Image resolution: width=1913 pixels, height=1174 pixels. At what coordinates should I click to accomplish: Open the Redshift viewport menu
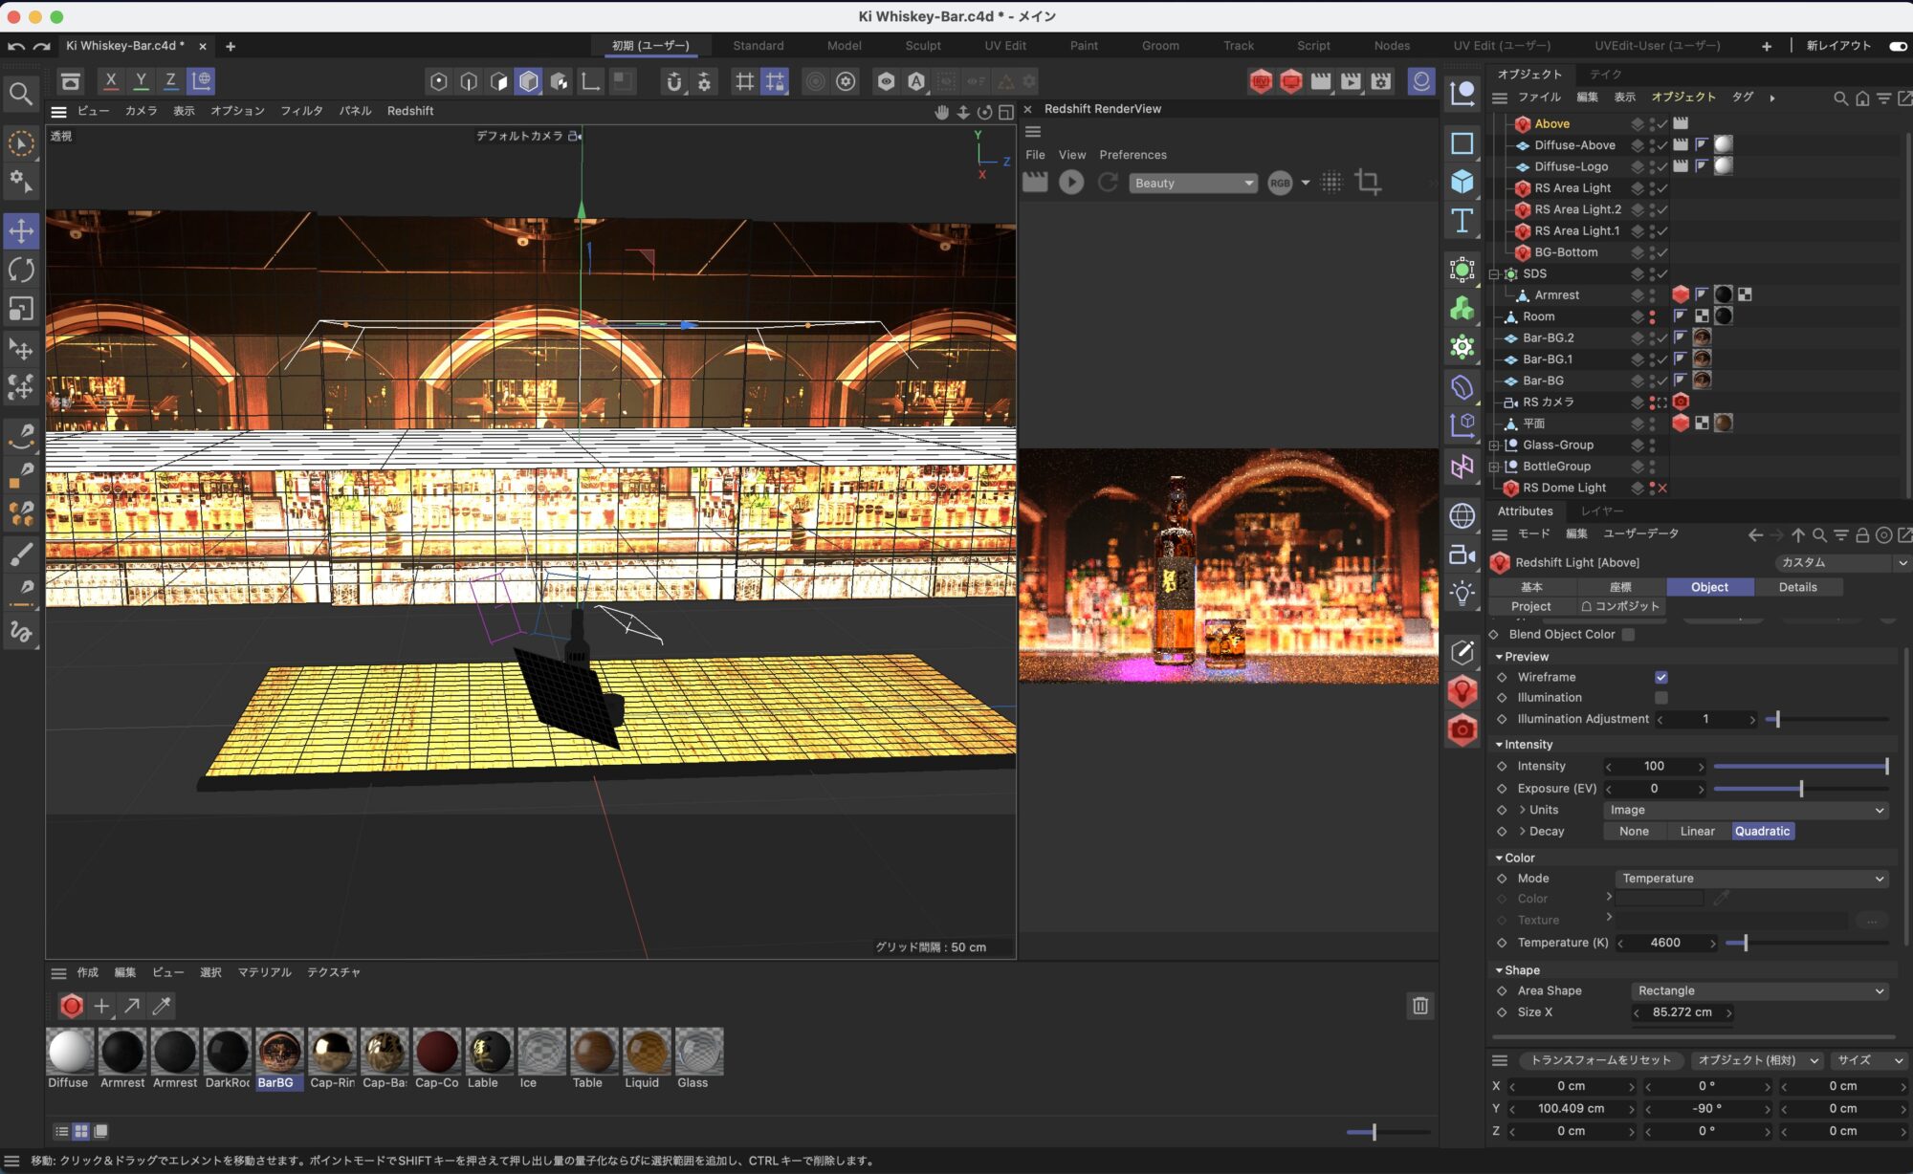pos(409,111)
